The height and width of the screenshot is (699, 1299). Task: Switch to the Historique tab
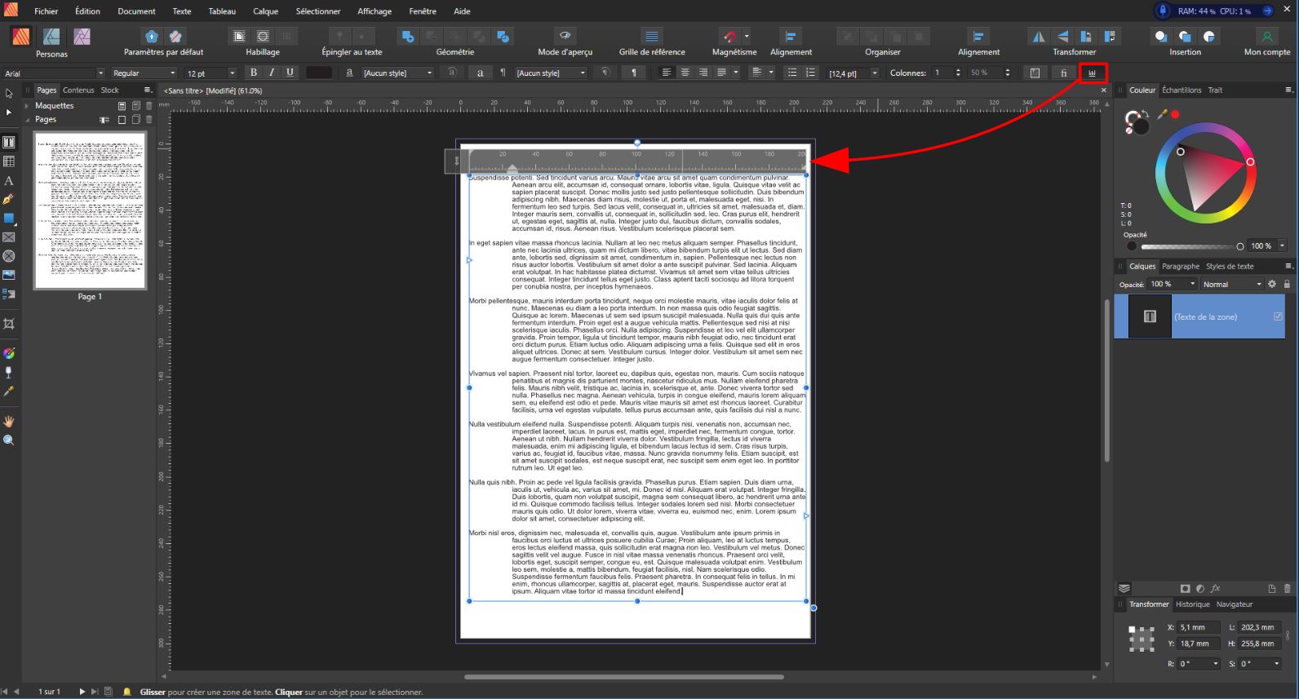1192,604
